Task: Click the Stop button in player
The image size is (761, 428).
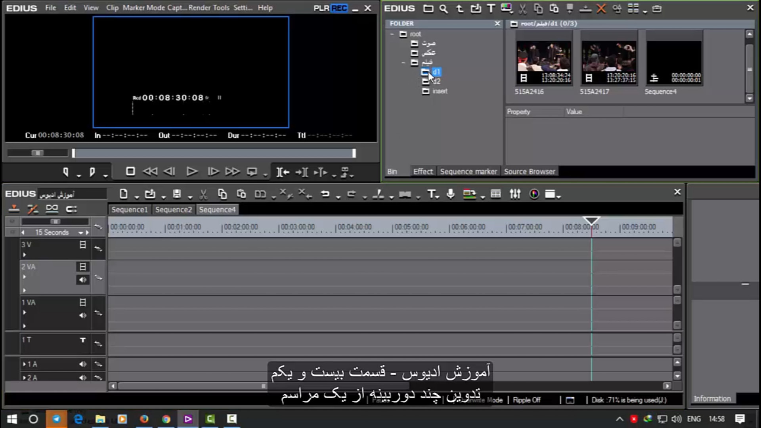Action: point(130,172)
